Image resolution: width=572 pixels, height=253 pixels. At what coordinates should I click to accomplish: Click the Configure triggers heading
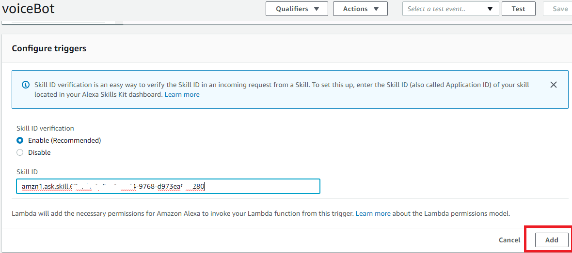(x=49, y=48)
